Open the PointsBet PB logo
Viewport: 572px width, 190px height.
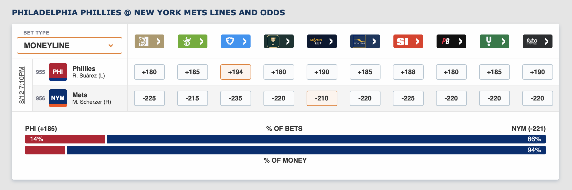point(451,41)
